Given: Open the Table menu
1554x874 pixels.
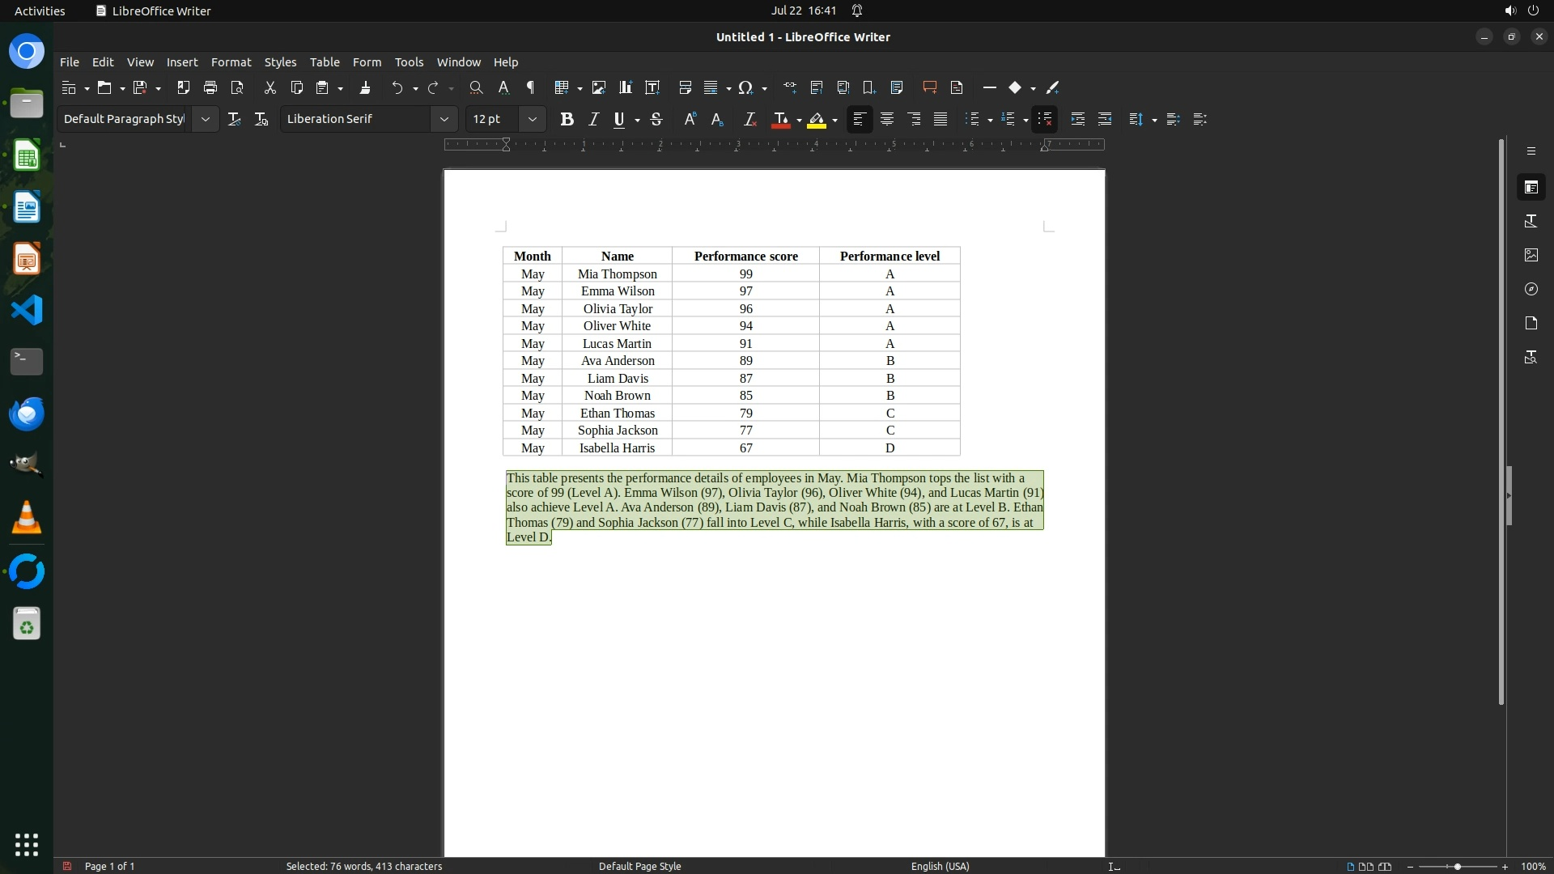Looking at the screenshot, I should tap(325, 62).
